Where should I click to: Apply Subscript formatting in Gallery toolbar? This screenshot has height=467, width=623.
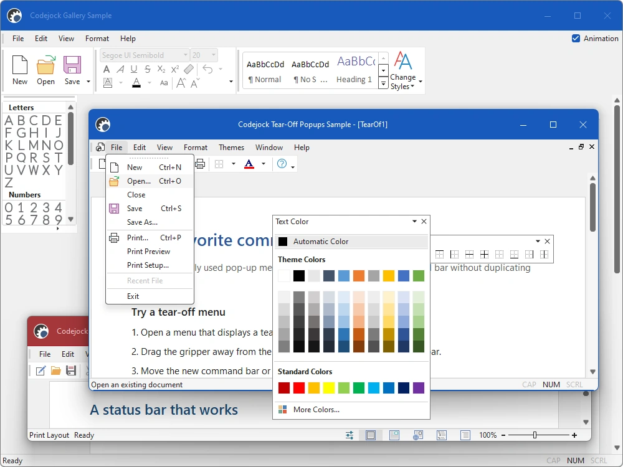click(x=161, y=69)
